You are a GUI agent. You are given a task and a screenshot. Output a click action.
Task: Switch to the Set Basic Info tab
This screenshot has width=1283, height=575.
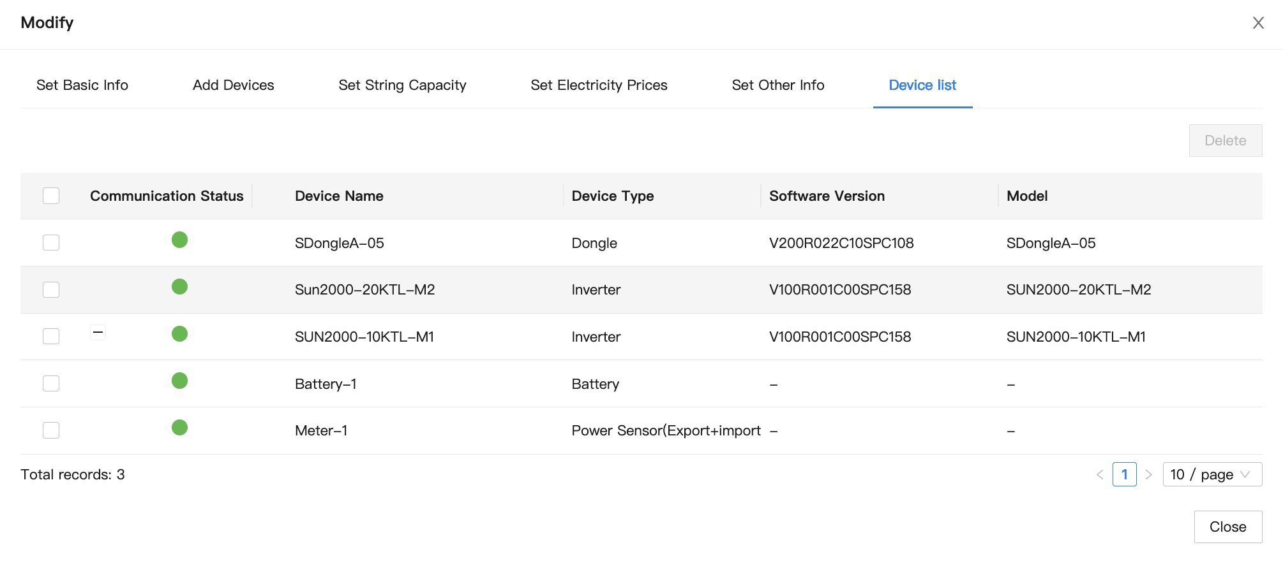click(x=82, y=85)
